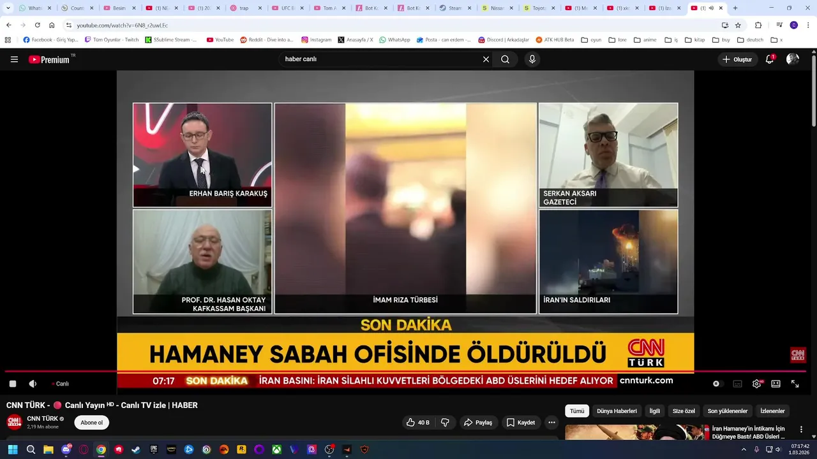Expand the kitap bookmarks folder
817x459 pixels.
point(694,40)
